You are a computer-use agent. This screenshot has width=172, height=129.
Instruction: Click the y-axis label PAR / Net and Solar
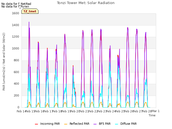pos(4,62)
